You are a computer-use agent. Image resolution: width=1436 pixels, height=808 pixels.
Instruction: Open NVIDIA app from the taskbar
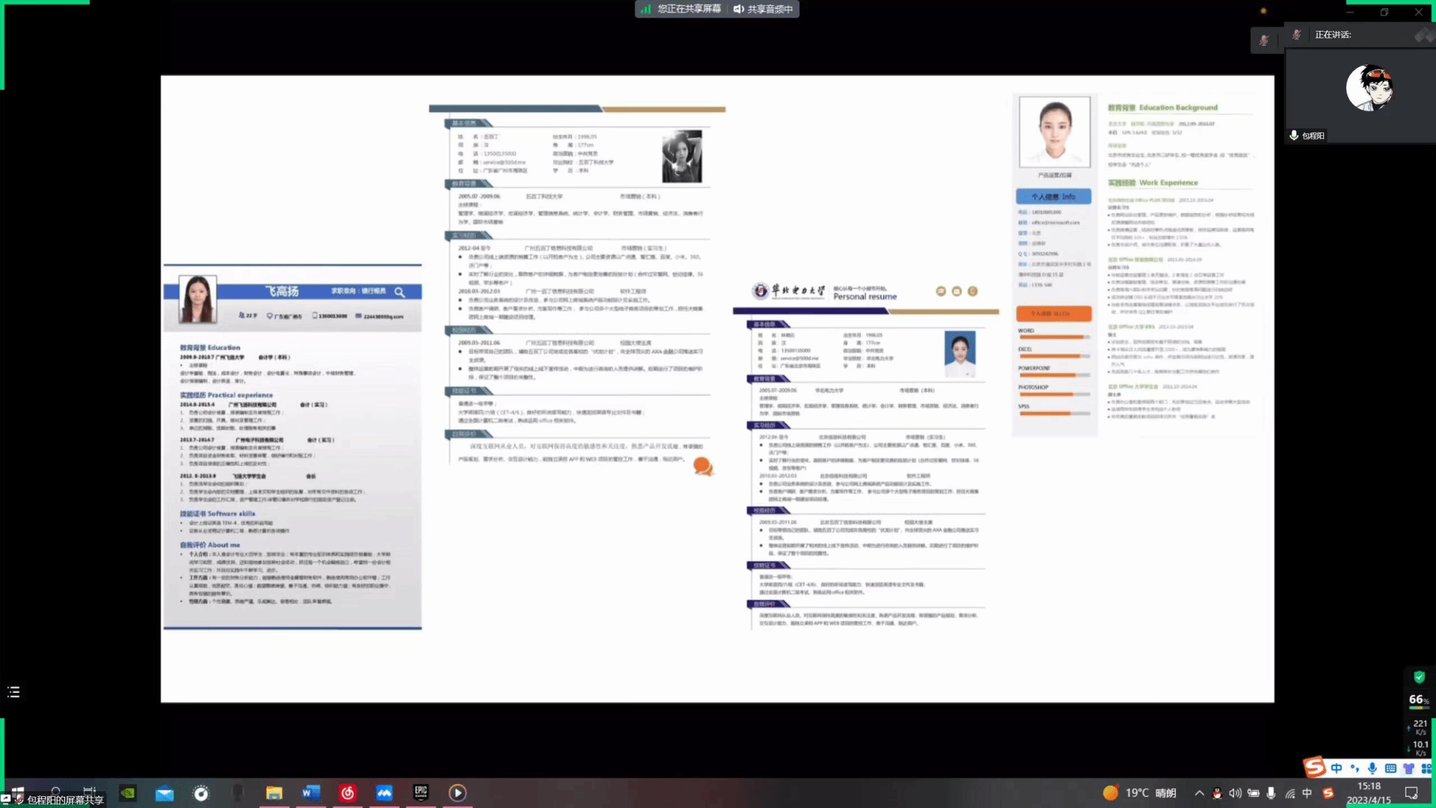coord(128,793)
